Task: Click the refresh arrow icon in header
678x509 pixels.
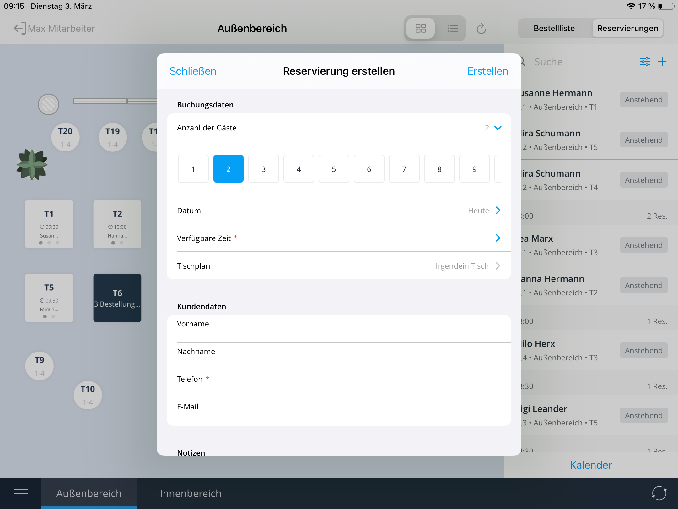Action: click(x=481, y=29)
